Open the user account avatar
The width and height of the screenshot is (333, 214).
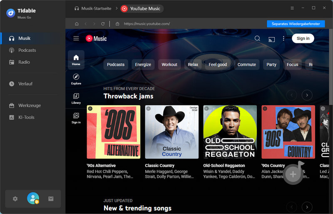point(33,198)
